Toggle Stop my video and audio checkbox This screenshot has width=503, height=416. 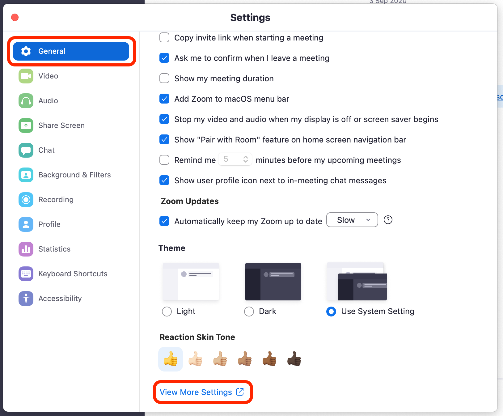pyautogui.click(x=164, y=119)
